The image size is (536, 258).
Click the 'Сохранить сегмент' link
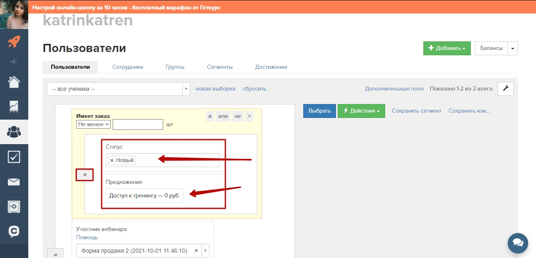coord(416,111)
